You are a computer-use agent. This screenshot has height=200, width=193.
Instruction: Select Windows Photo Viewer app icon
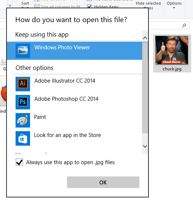(23, 51)
